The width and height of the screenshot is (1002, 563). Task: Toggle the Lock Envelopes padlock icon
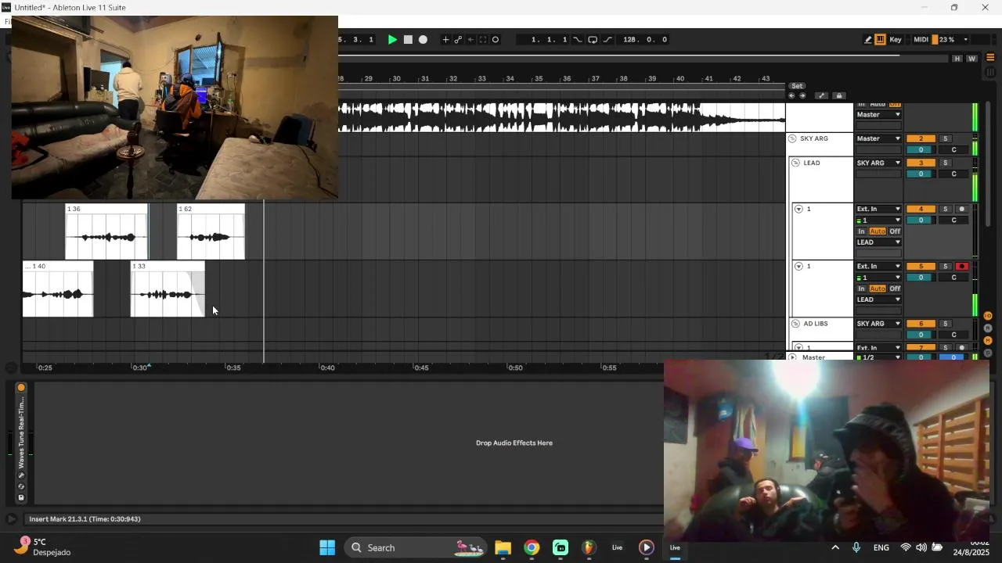coord(839,96)
